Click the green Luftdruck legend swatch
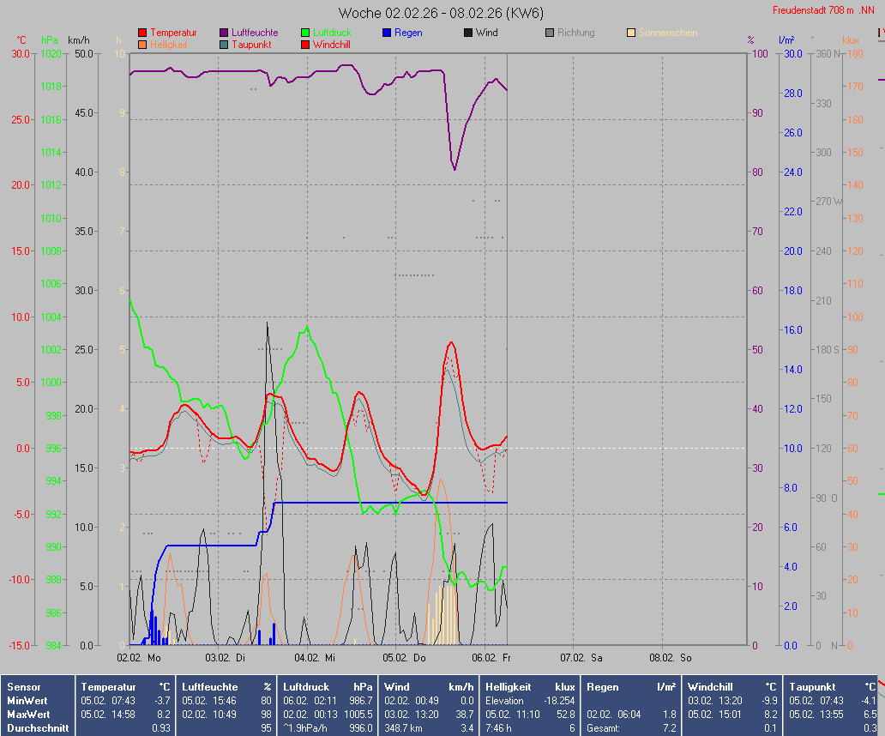The image size is (885, 736). 305,33
